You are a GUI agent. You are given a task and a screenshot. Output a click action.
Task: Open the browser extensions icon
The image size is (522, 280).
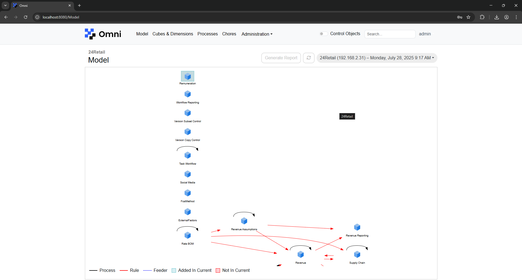pyautogui.click(x=482, y=17)
